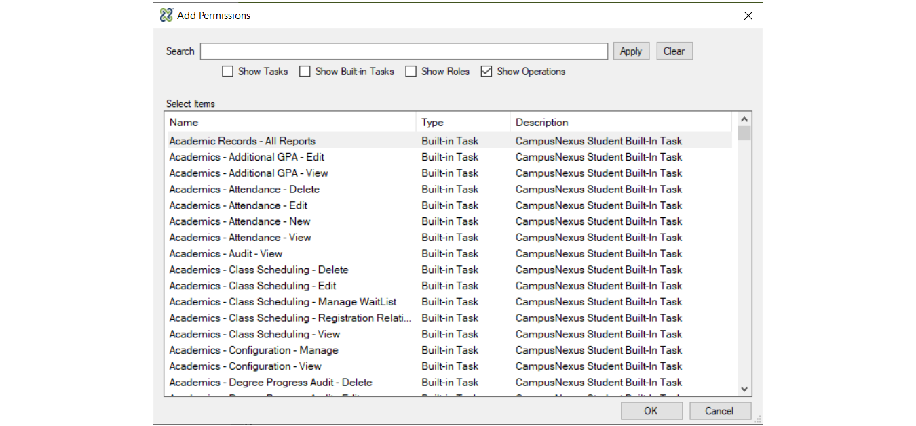Select Academics - Class Scheduling - Registration Relati... row
The width and height of the screenshot is (916, 426).
[449, 318]
